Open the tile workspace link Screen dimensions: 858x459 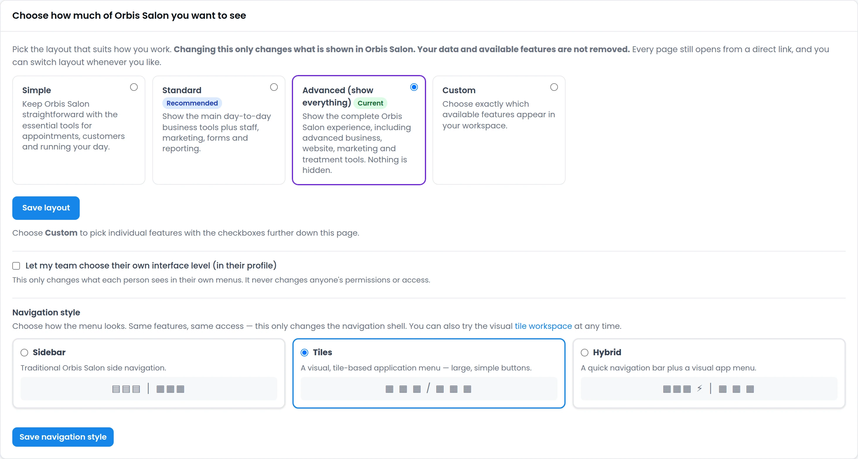click(x=543, y=326)
